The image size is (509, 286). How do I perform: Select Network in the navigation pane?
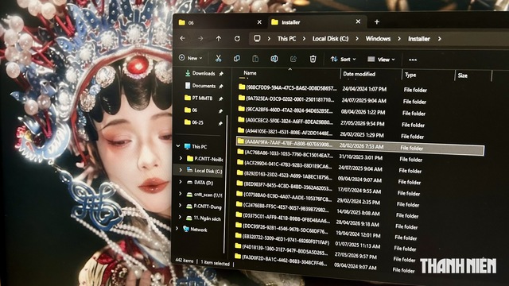(195, 230)
